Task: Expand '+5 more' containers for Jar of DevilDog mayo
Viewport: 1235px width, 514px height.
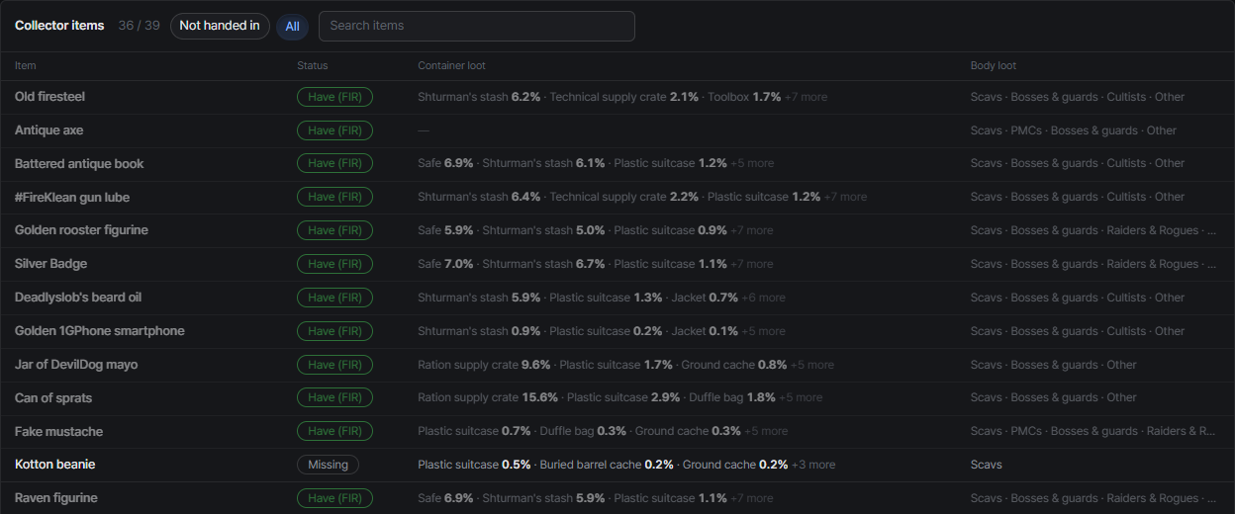Action: pos(812,365)
